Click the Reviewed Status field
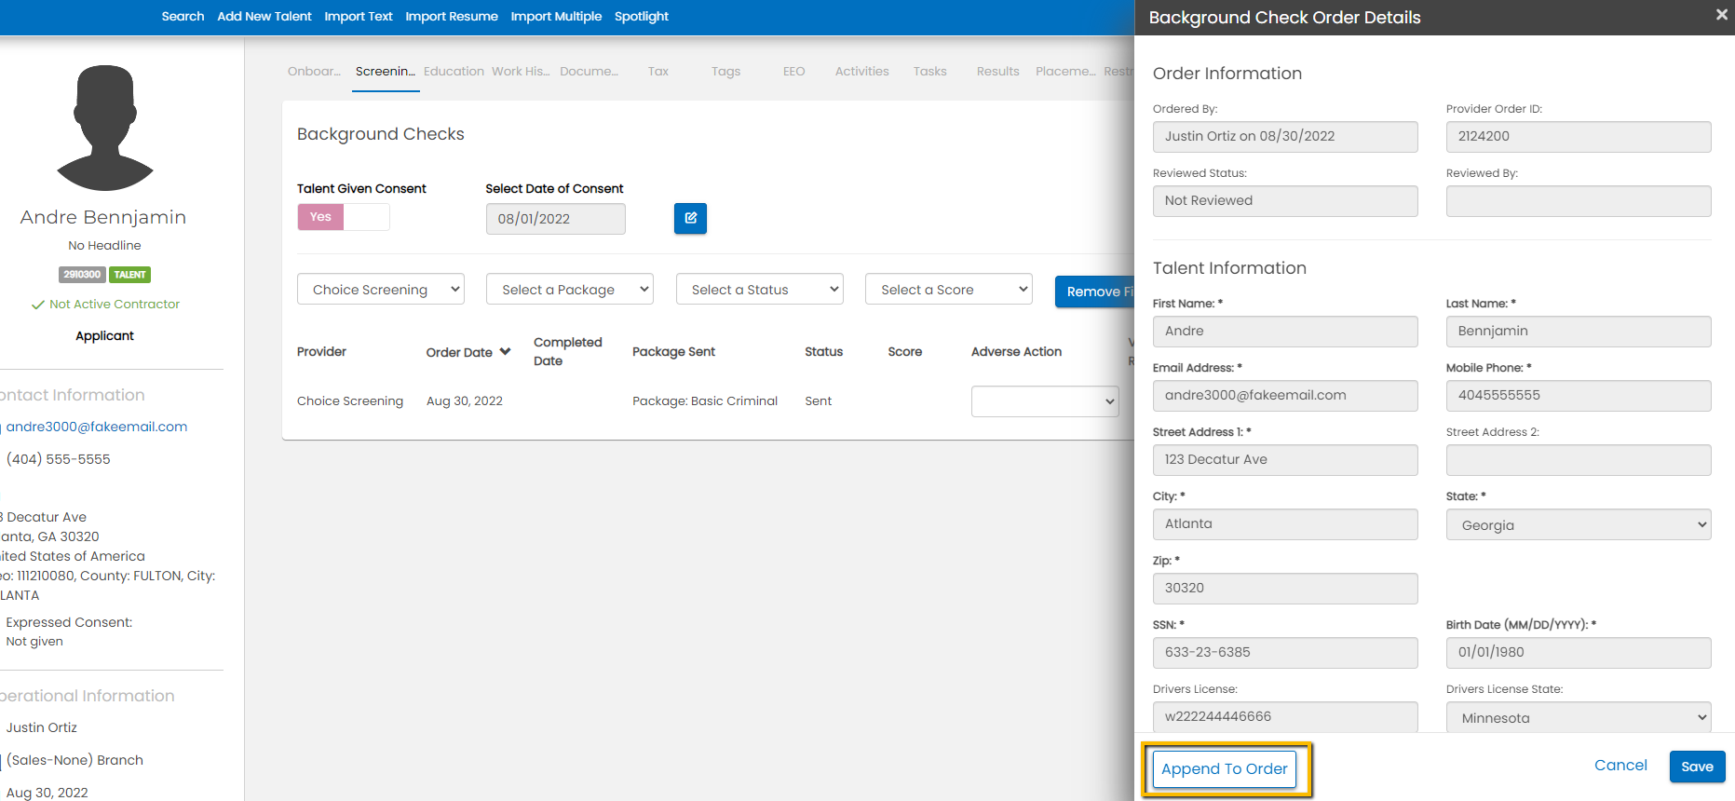The image size is (1735, 801). pos(1285,201)
